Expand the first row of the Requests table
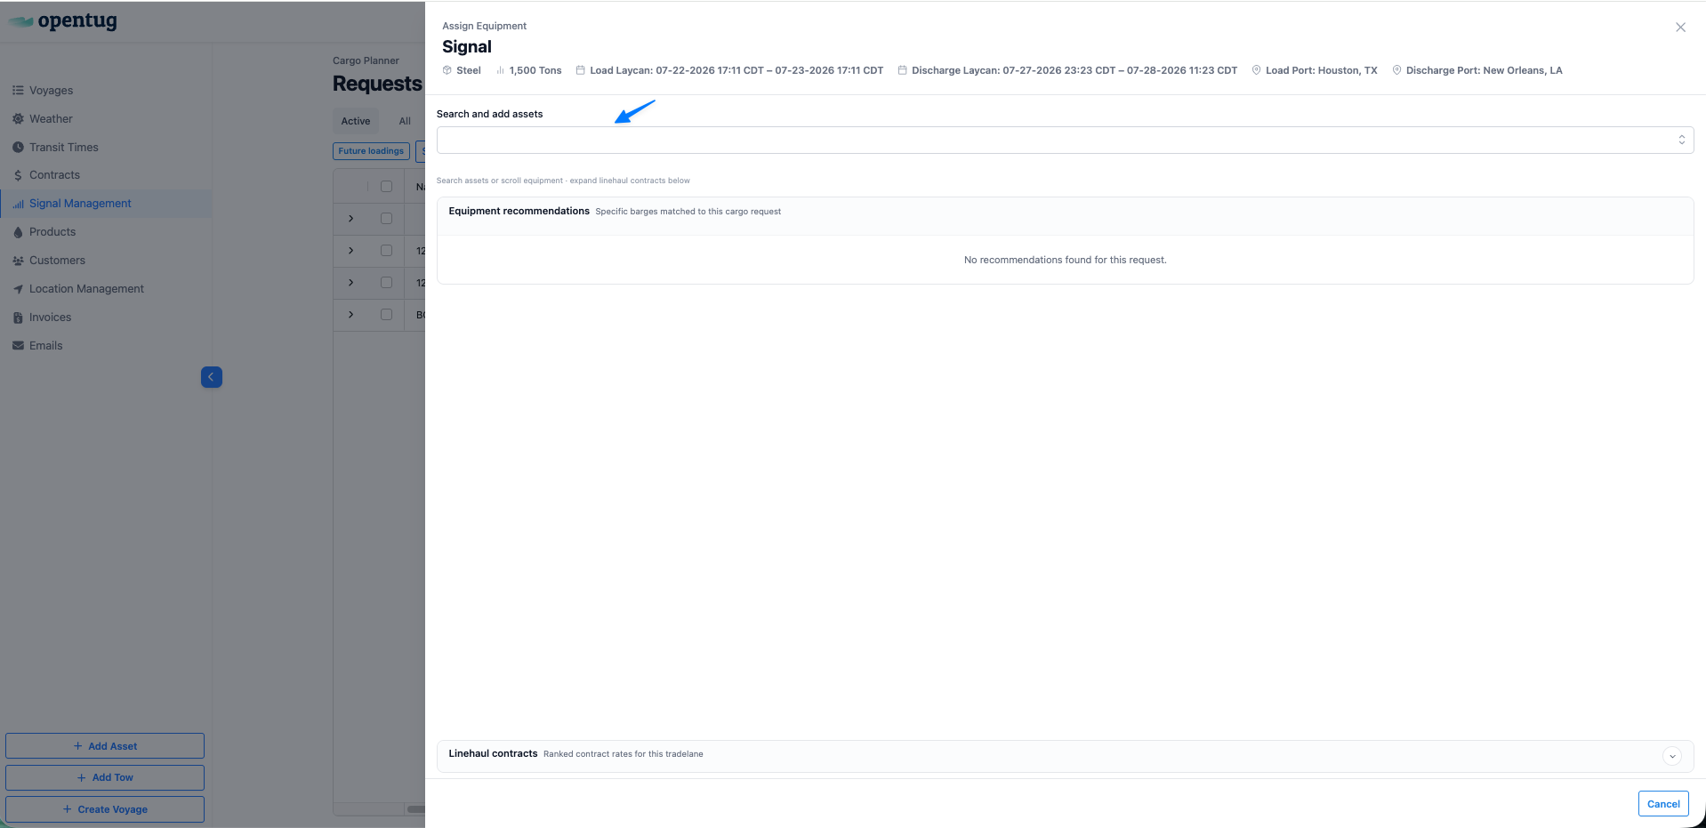The image size is (1706, 828). (x=351, y=219)
